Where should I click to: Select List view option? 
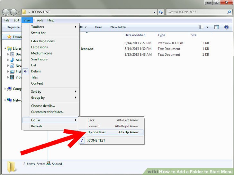pos(50,65)
